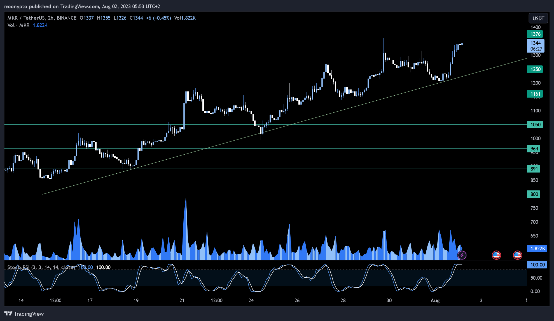Screen dimensions: 554x321
Task: Click the current price 1344 countdown label
Action: (x=536, y=46)
